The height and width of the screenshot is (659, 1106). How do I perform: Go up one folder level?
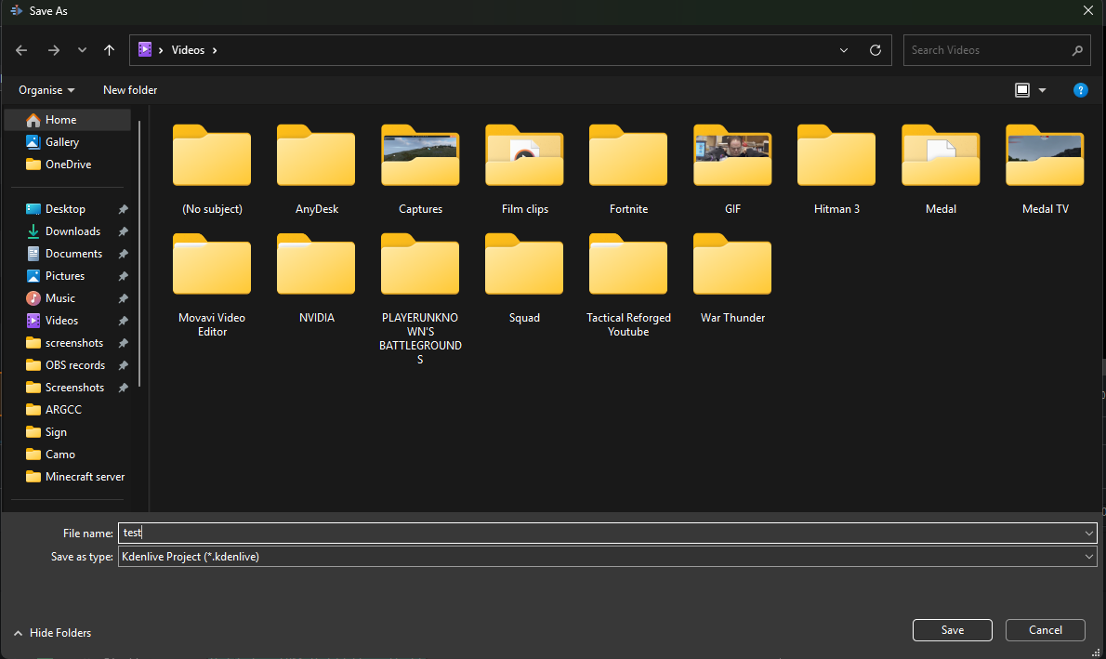[109, 50]
